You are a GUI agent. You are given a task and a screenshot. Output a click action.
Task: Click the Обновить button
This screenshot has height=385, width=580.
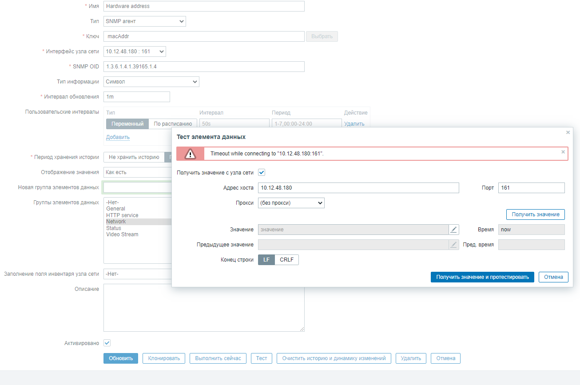pos(121,358)
